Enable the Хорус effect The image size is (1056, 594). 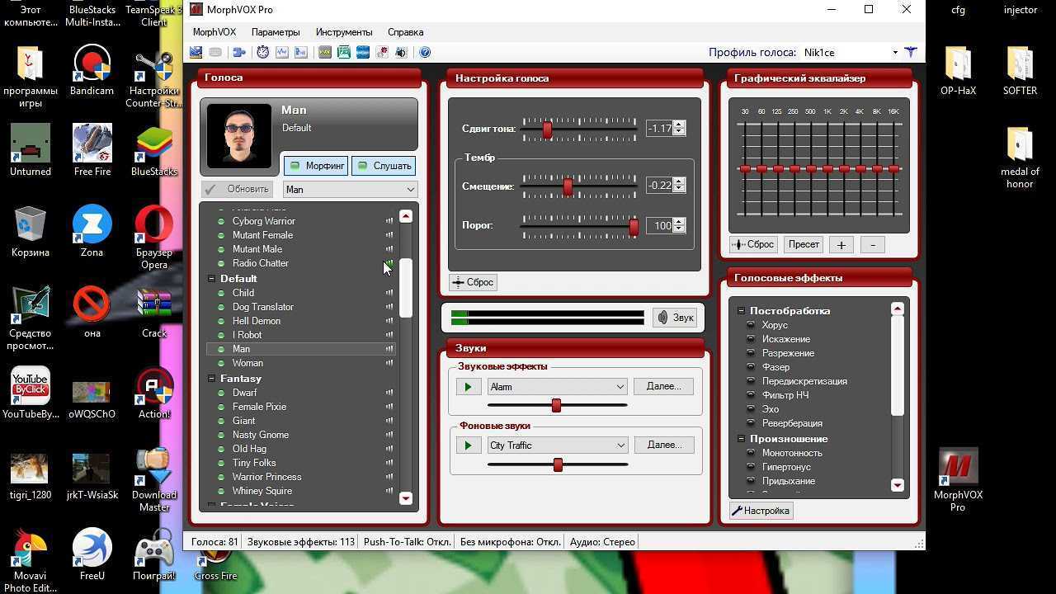[x=775, y=325]
